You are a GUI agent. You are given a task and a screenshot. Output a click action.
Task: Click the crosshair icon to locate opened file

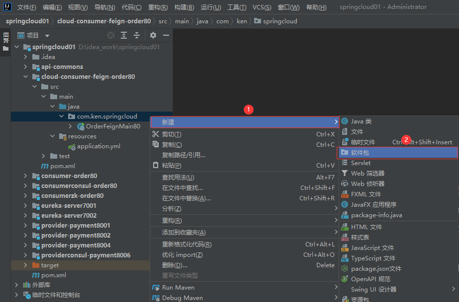click(x=110, y=35)
